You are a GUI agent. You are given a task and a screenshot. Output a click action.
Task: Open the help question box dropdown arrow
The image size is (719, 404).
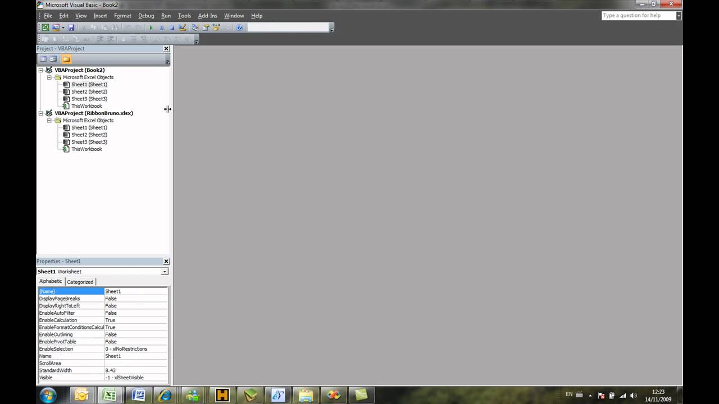pos(679,15)
